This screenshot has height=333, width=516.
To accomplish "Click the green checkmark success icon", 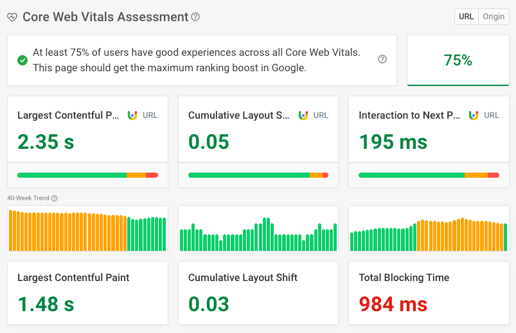I will tap(22, 60).
